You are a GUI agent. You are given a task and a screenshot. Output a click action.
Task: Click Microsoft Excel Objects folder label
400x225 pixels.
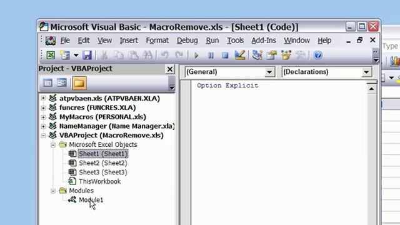pyautogui.click(x=103, y=144)
